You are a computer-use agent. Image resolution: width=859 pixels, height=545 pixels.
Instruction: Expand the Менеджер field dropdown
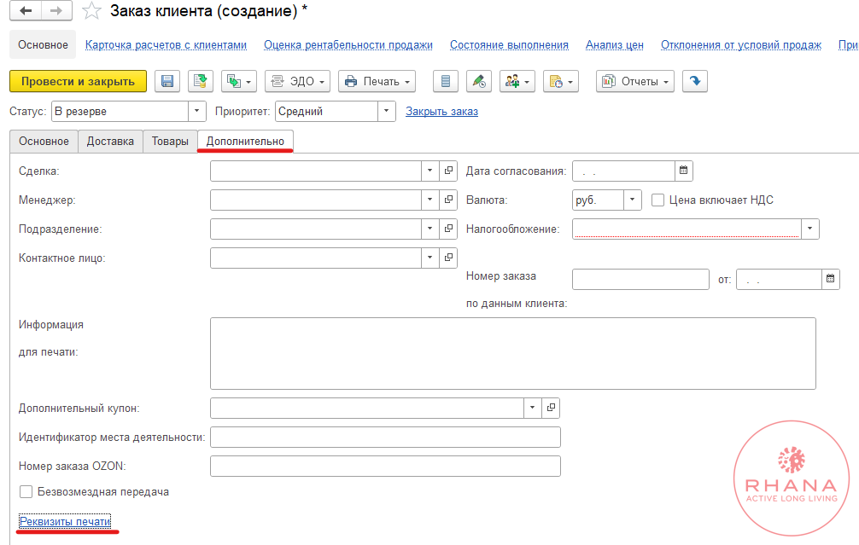click(x=429, y=200)
